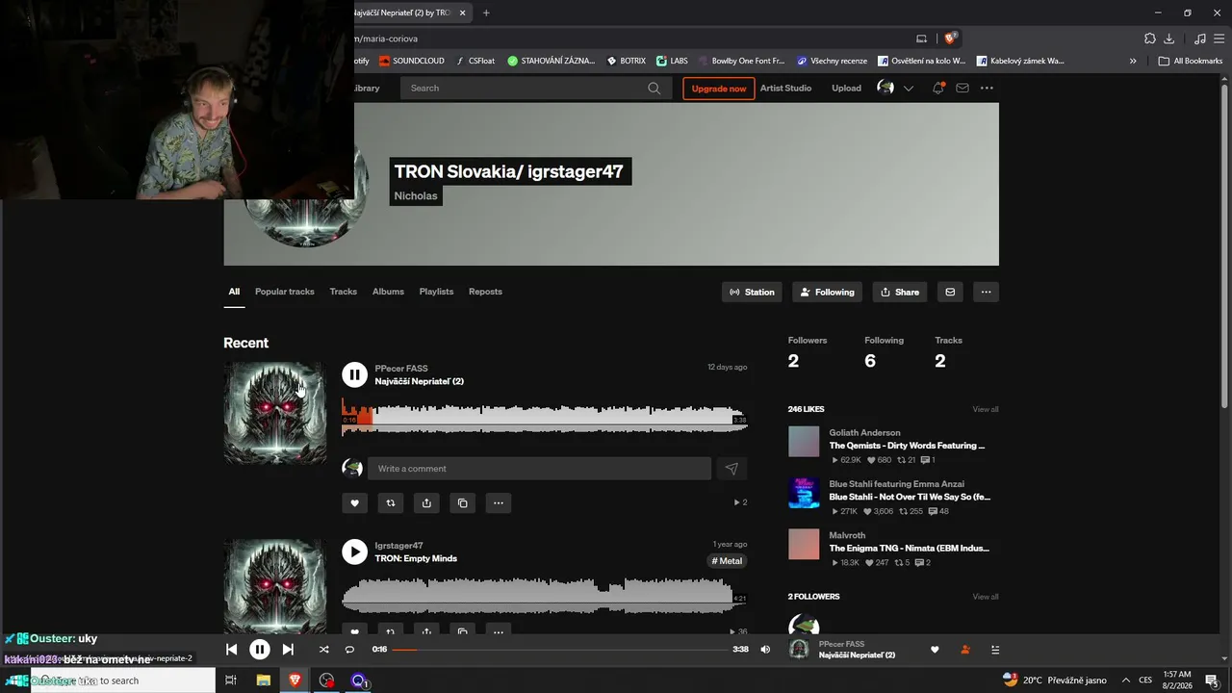
Task: Switch to the Playlists tab
Action: (x=436, y=292)
